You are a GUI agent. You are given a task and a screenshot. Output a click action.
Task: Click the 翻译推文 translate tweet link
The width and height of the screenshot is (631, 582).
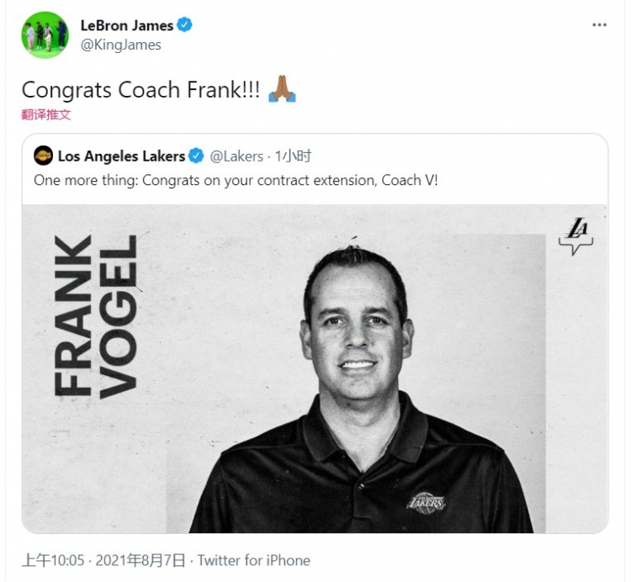[x=46, y=114]
